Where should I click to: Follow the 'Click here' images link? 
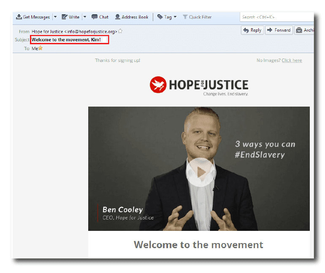pyautogui.click(x=292, y=60)
